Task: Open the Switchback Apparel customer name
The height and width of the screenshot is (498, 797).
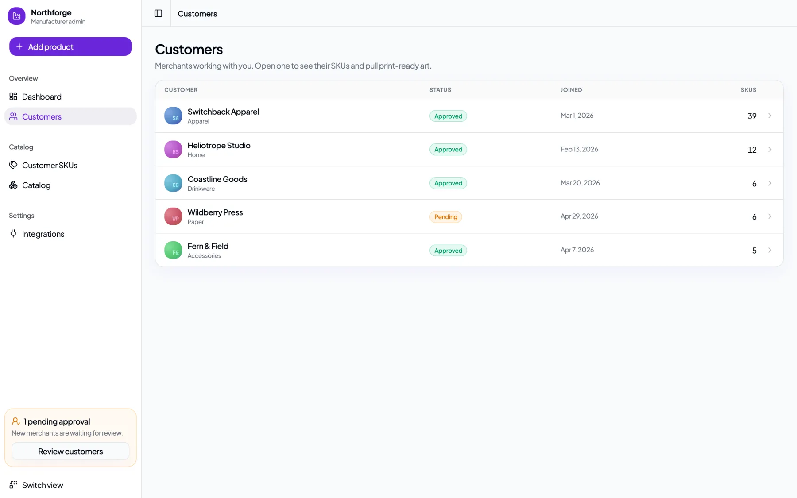Action: point(223,112)
